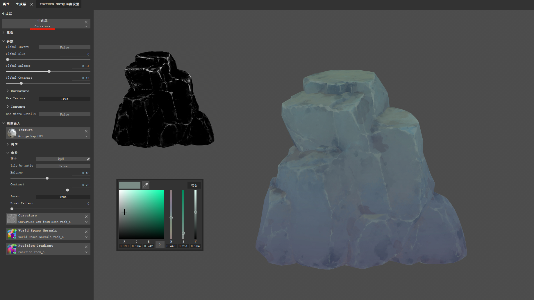Toggle Global Invert value
This screenshot has width=534, height=300.
(65, 47)
